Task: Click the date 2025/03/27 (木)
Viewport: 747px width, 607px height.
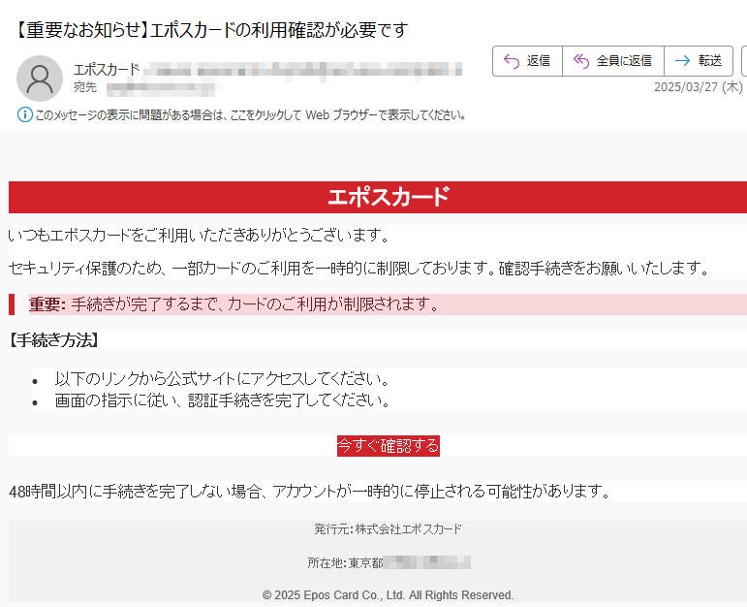Action: point(698,86)
